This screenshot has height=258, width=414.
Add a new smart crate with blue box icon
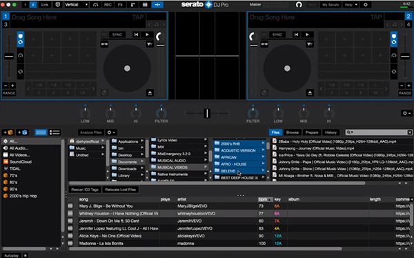[23, 132]
